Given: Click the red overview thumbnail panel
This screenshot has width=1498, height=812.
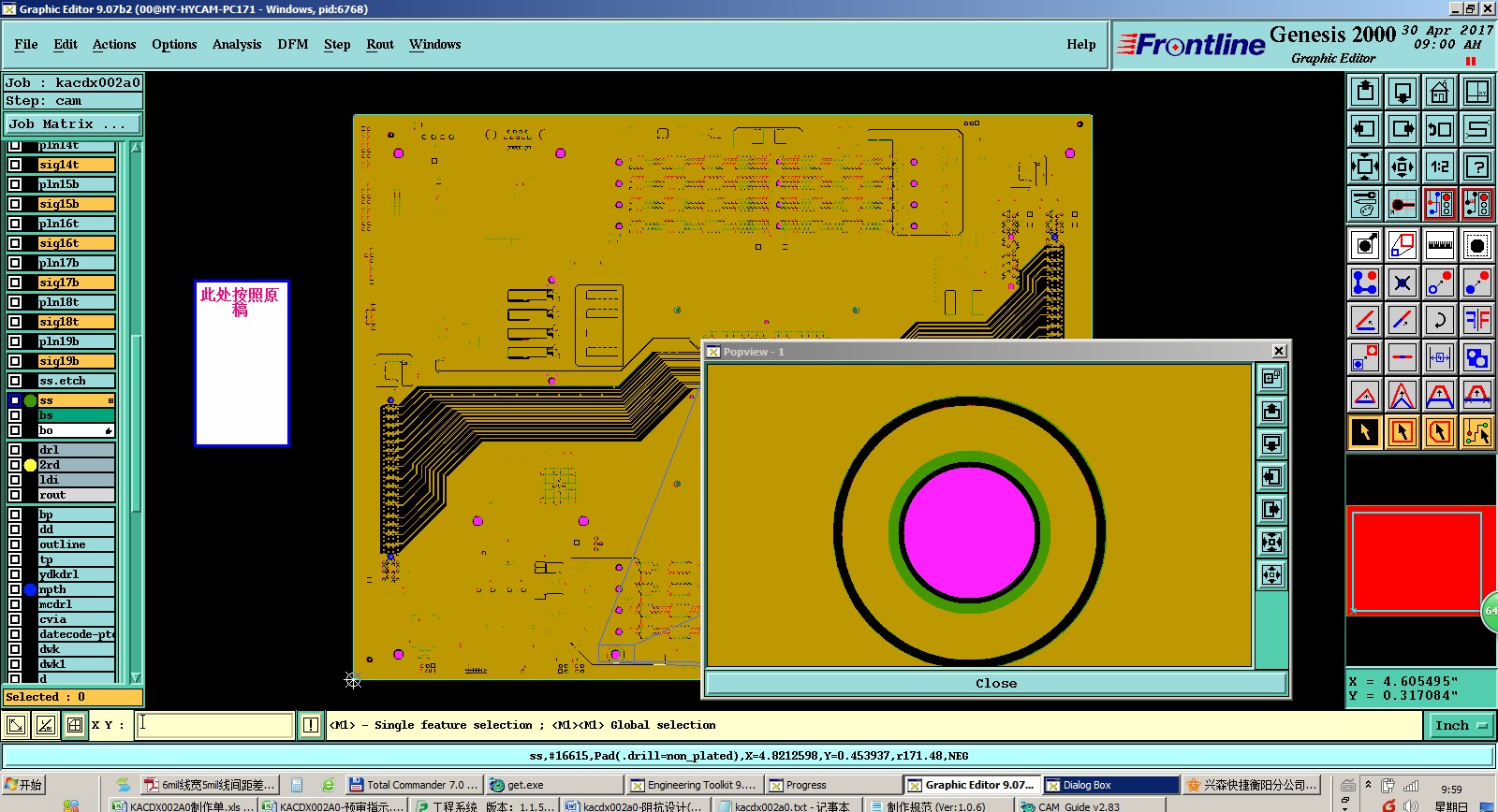Looking at the screenshot, I should 1418,561.
